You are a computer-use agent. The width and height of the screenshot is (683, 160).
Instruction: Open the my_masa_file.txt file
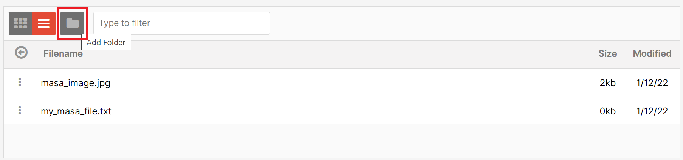click(76, 111)
